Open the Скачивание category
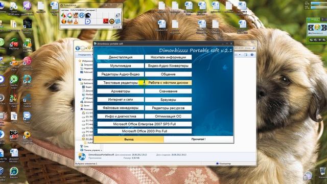 pos(168,91)
